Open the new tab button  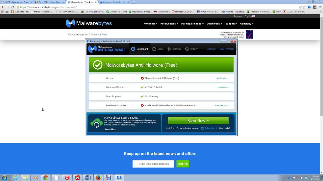point(133,2)
